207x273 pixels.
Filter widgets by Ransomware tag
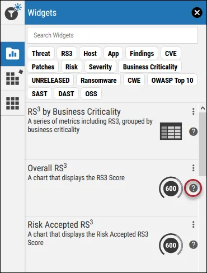[x=98, y=80]
